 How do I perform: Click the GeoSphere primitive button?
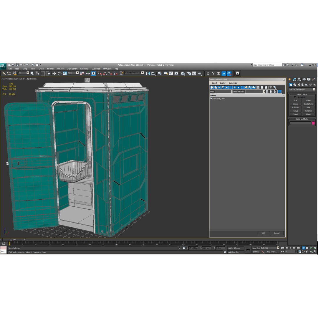pyautogui.click(x=308, y=104)
